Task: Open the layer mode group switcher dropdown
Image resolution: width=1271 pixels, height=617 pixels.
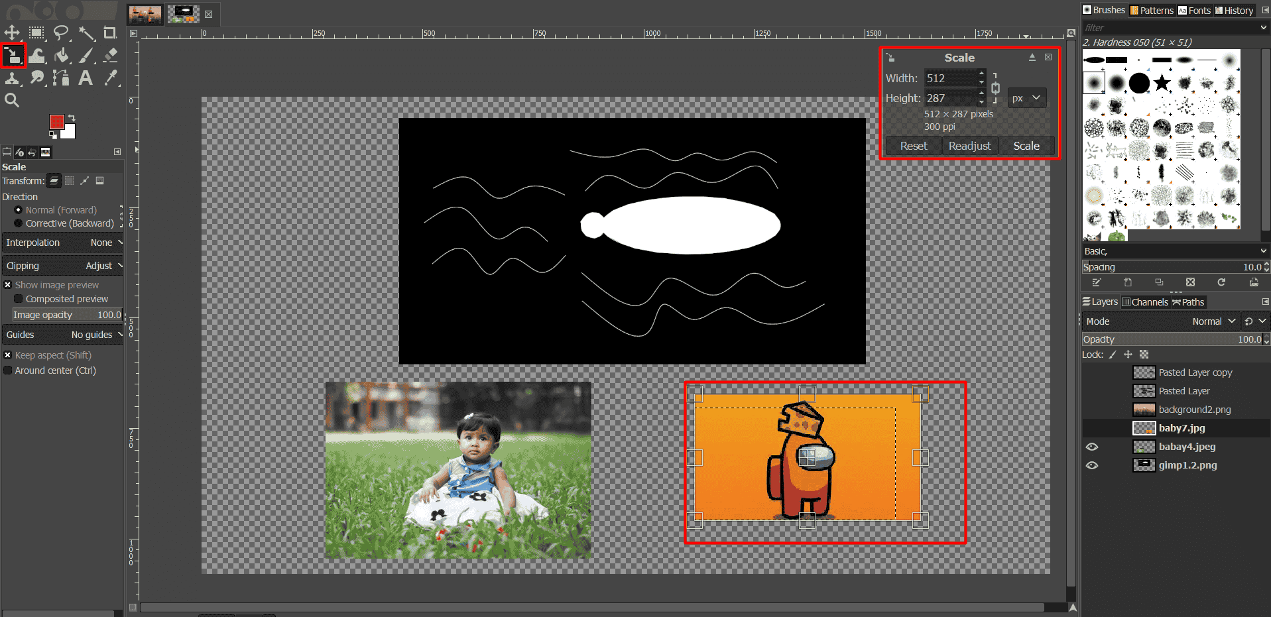Action: click(x=1255, y=321)
